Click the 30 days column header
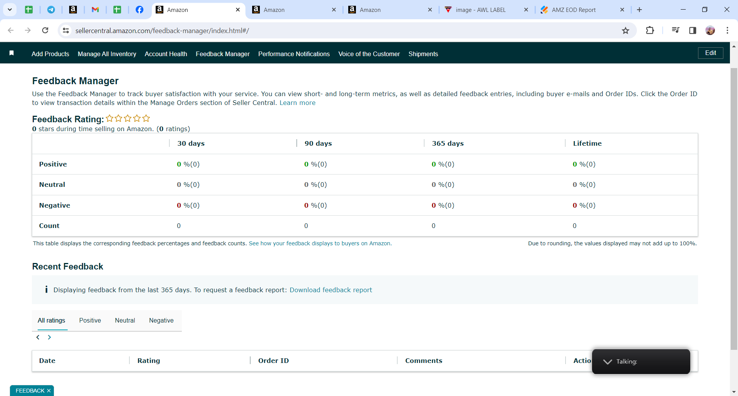Viewport: 738px width, 396px height. click(191, 143)
